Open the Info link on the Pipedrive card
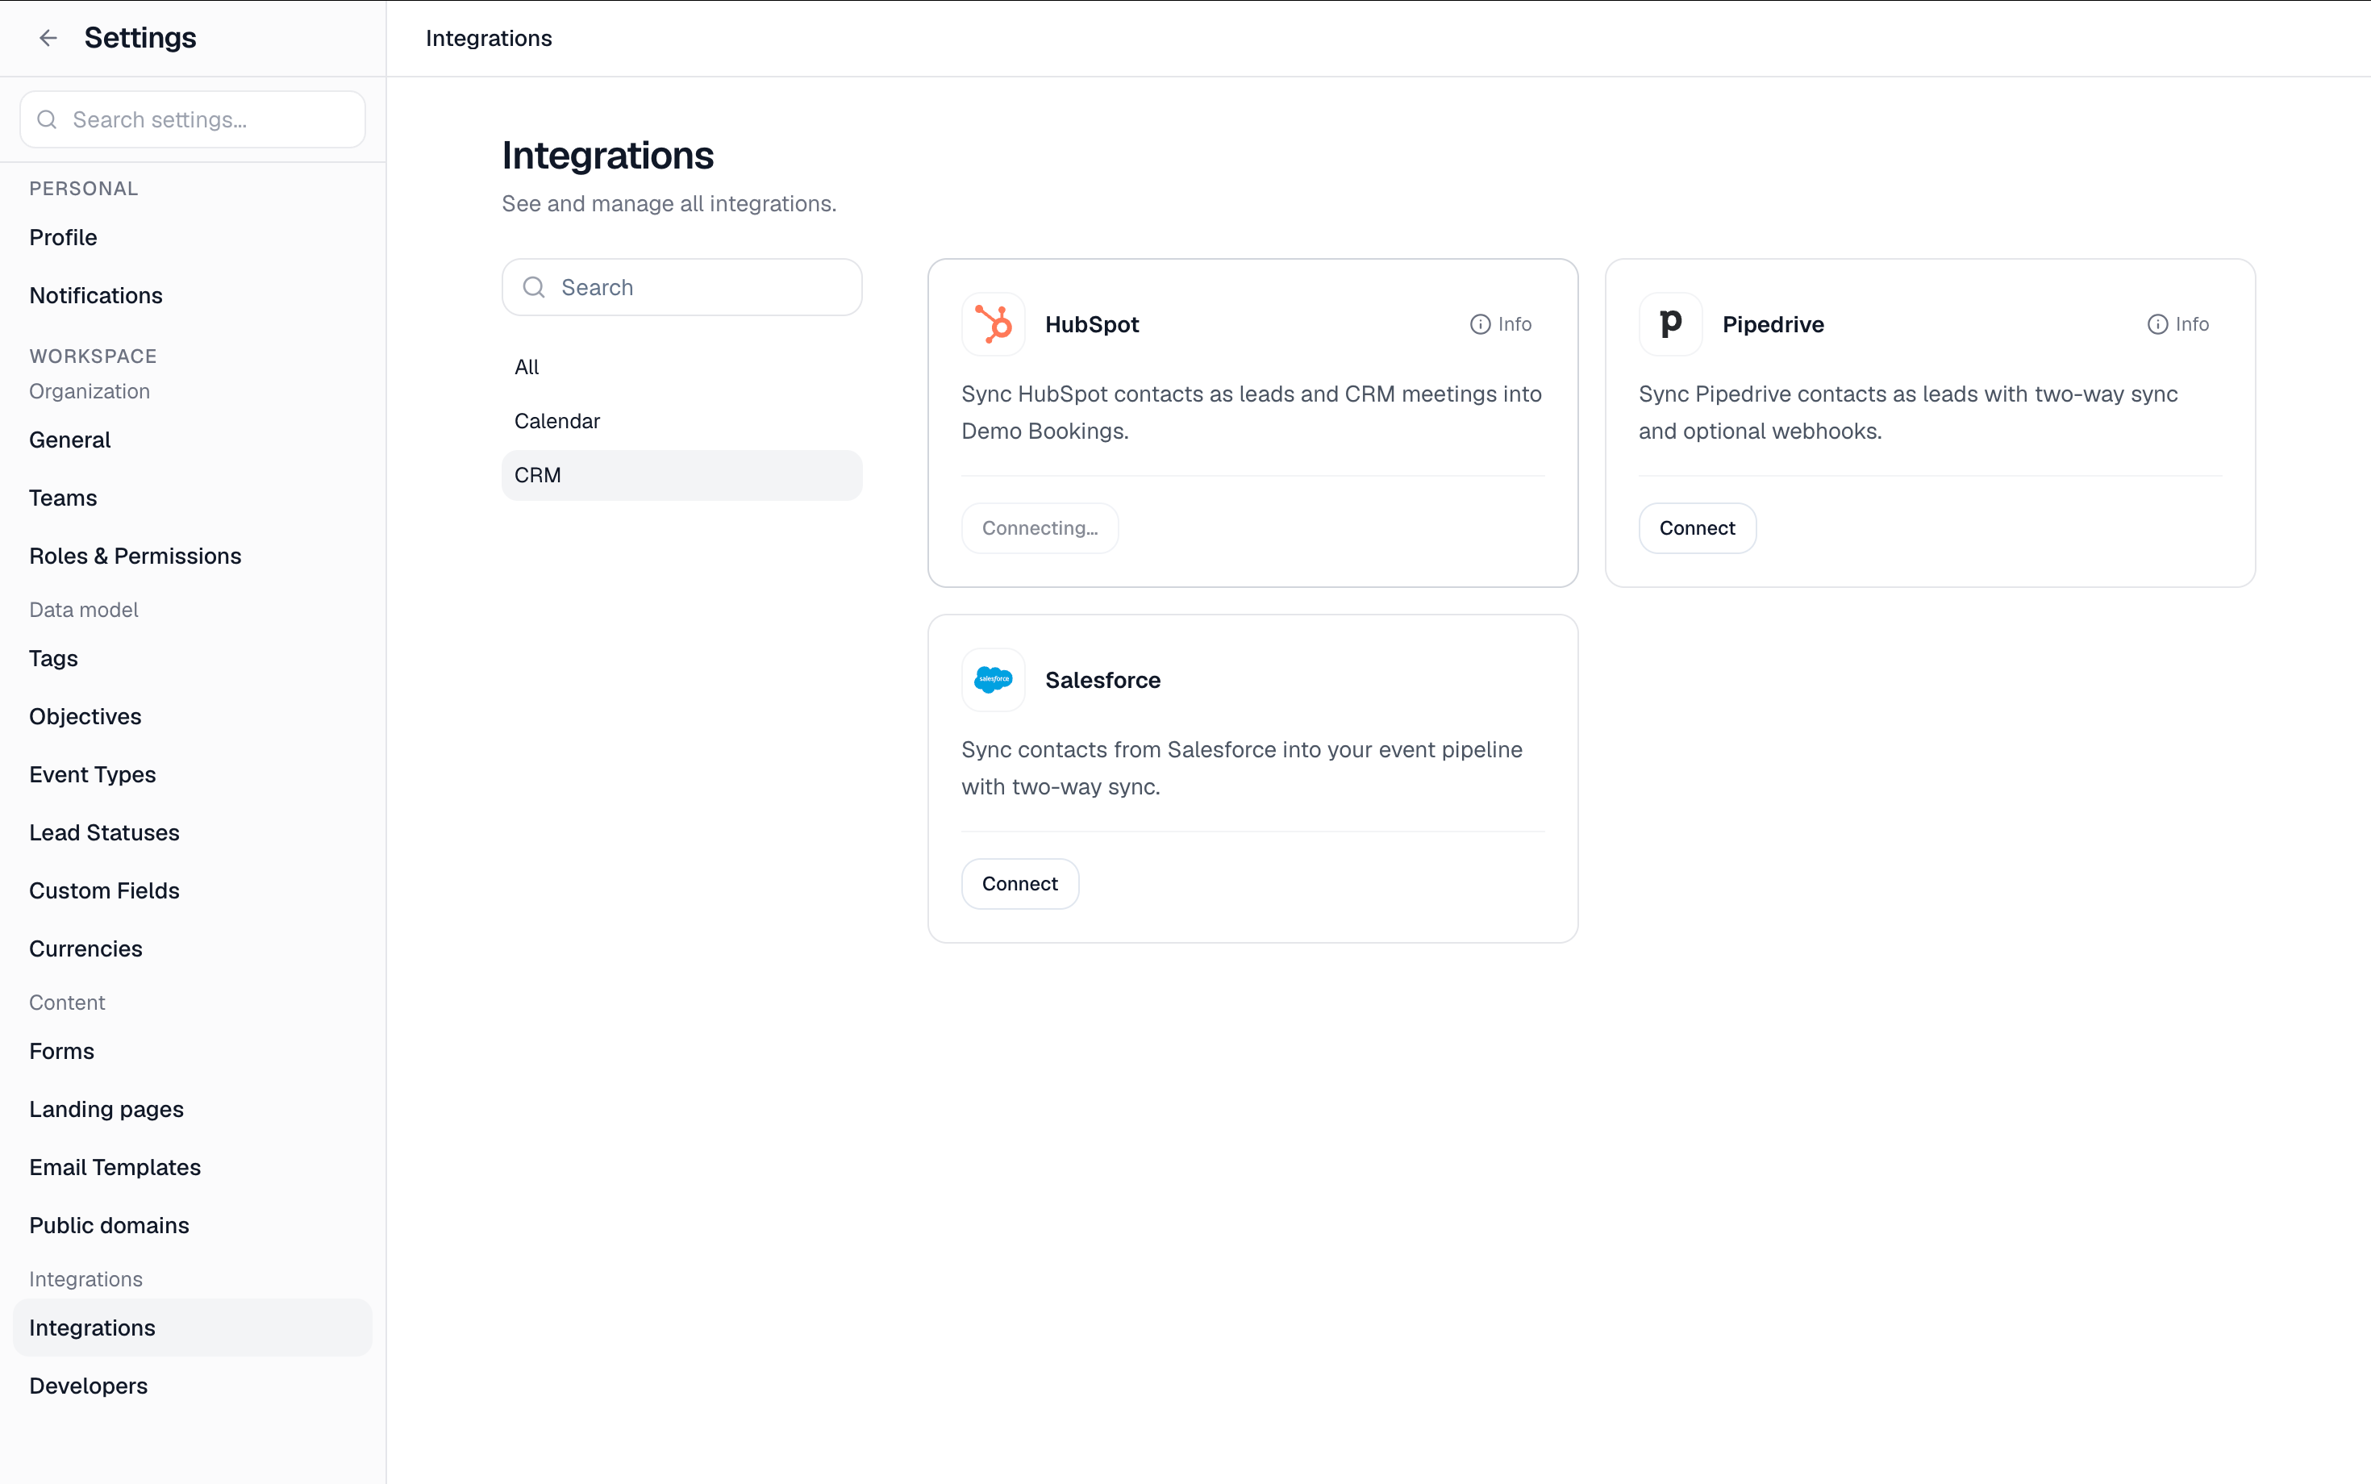Screen dimensions: 2371x1484 pos(2177,324)
